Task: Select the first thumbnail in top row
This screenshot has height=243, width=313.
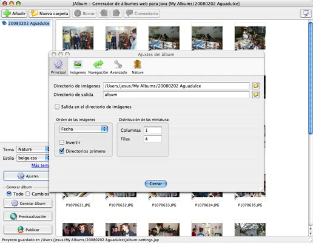Action: click(x=78, y=38)
